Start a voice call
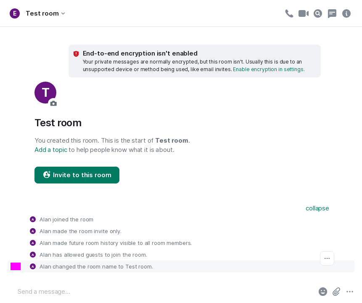This screenshot has height=303, width=362. pyautogui.click(x=289, y=13)
